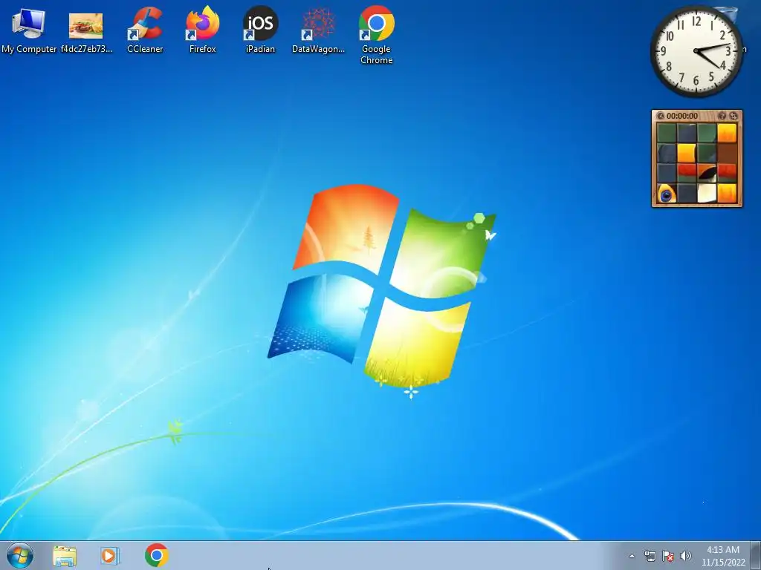Click the puzzle gadget shuffle icon
The height and width of the screenshot is (570, 761).
click(734, 116)
